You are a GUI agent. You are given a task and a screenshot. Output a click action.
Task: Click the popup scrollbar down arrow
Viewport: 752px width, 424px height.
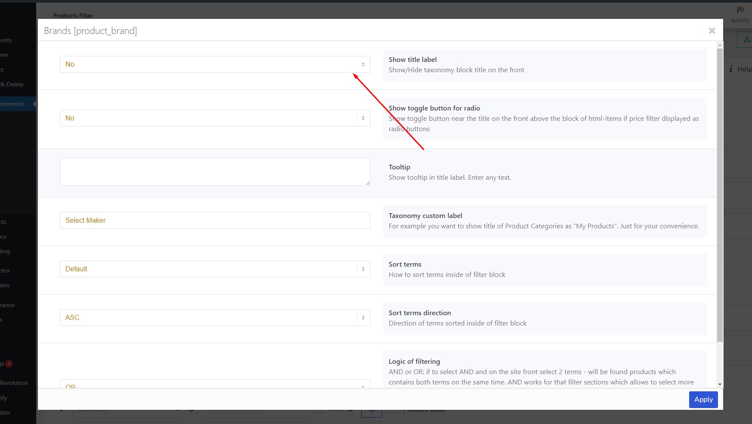[720, 384]
